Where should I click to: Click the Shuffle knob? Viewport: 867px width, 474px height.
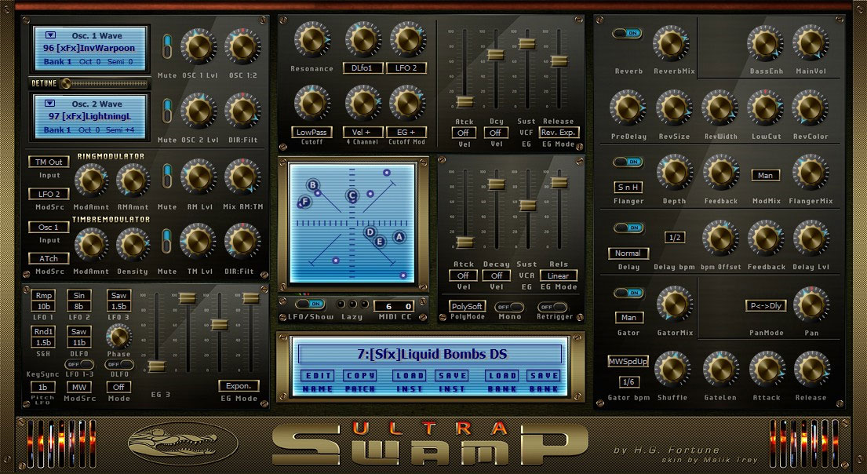[672, 369]
